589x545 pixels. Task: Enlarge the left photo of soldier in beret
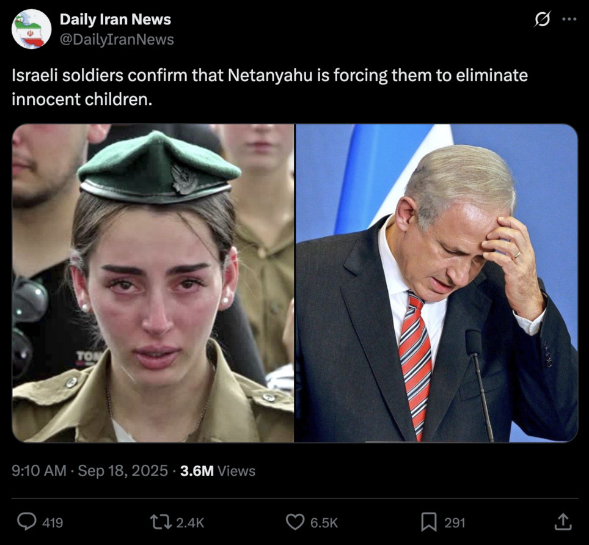tap(153, 283)
